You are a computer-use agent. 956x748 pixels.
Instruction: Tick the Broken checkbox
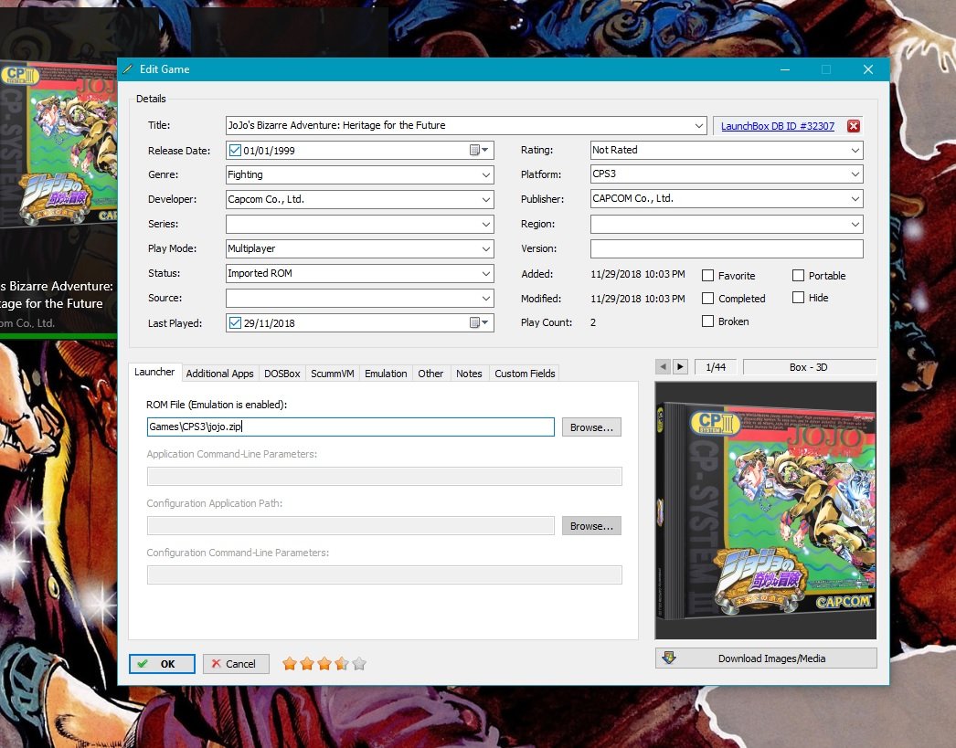click(708, 321)
